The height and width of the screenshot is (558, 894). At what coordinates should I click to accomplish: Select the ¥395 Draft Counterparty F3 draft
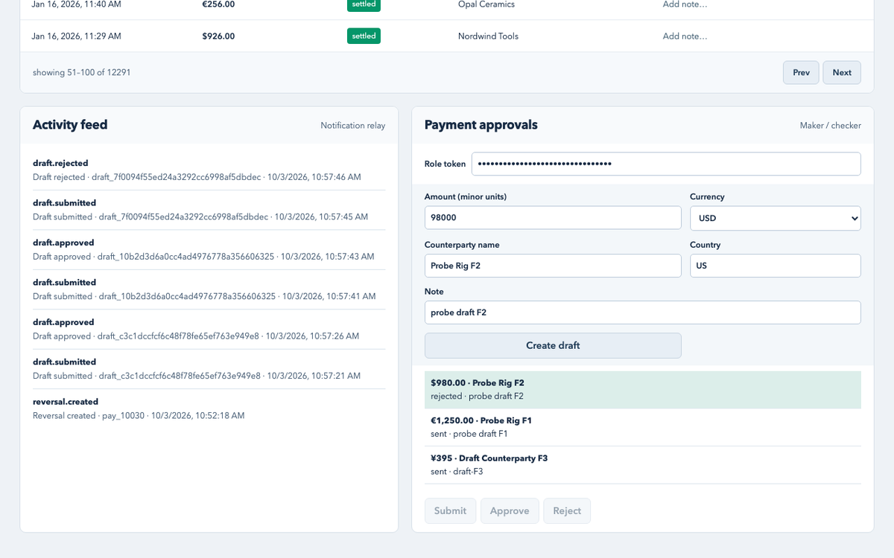(643, 465)
